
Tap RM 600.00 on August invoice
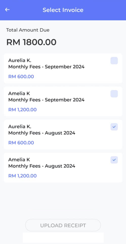21,143
